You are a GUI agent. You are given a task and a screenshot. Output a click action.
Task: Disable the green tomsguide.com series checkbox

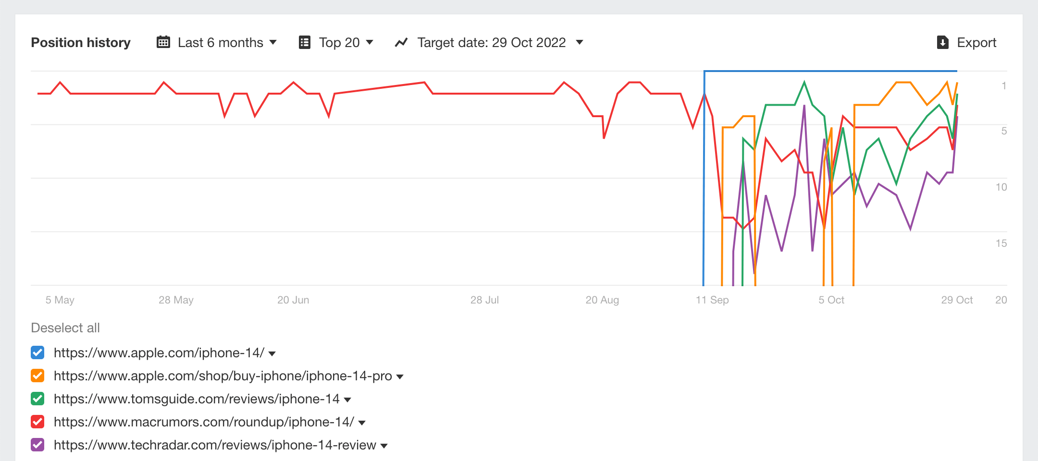[37, 399]
